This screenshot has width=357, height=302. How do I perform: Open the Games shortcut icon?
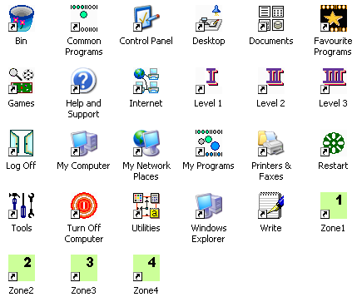click(x=22, y=81)
